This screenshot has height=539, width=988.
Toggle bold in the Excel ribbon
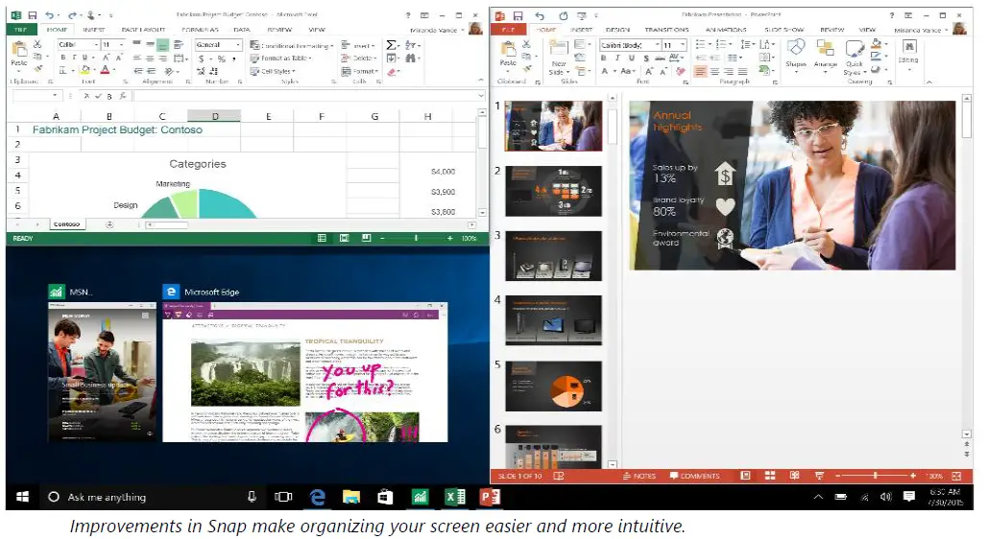pyautogui.click(x=63, y=58)
